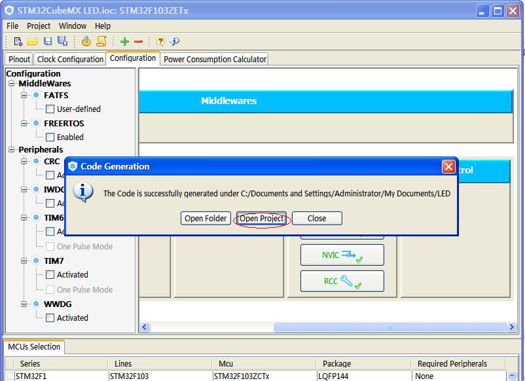The height and width of the screenshot is (381, 525).
Task: Click the Required Peripherals column header
Action: tap(458, 363)
